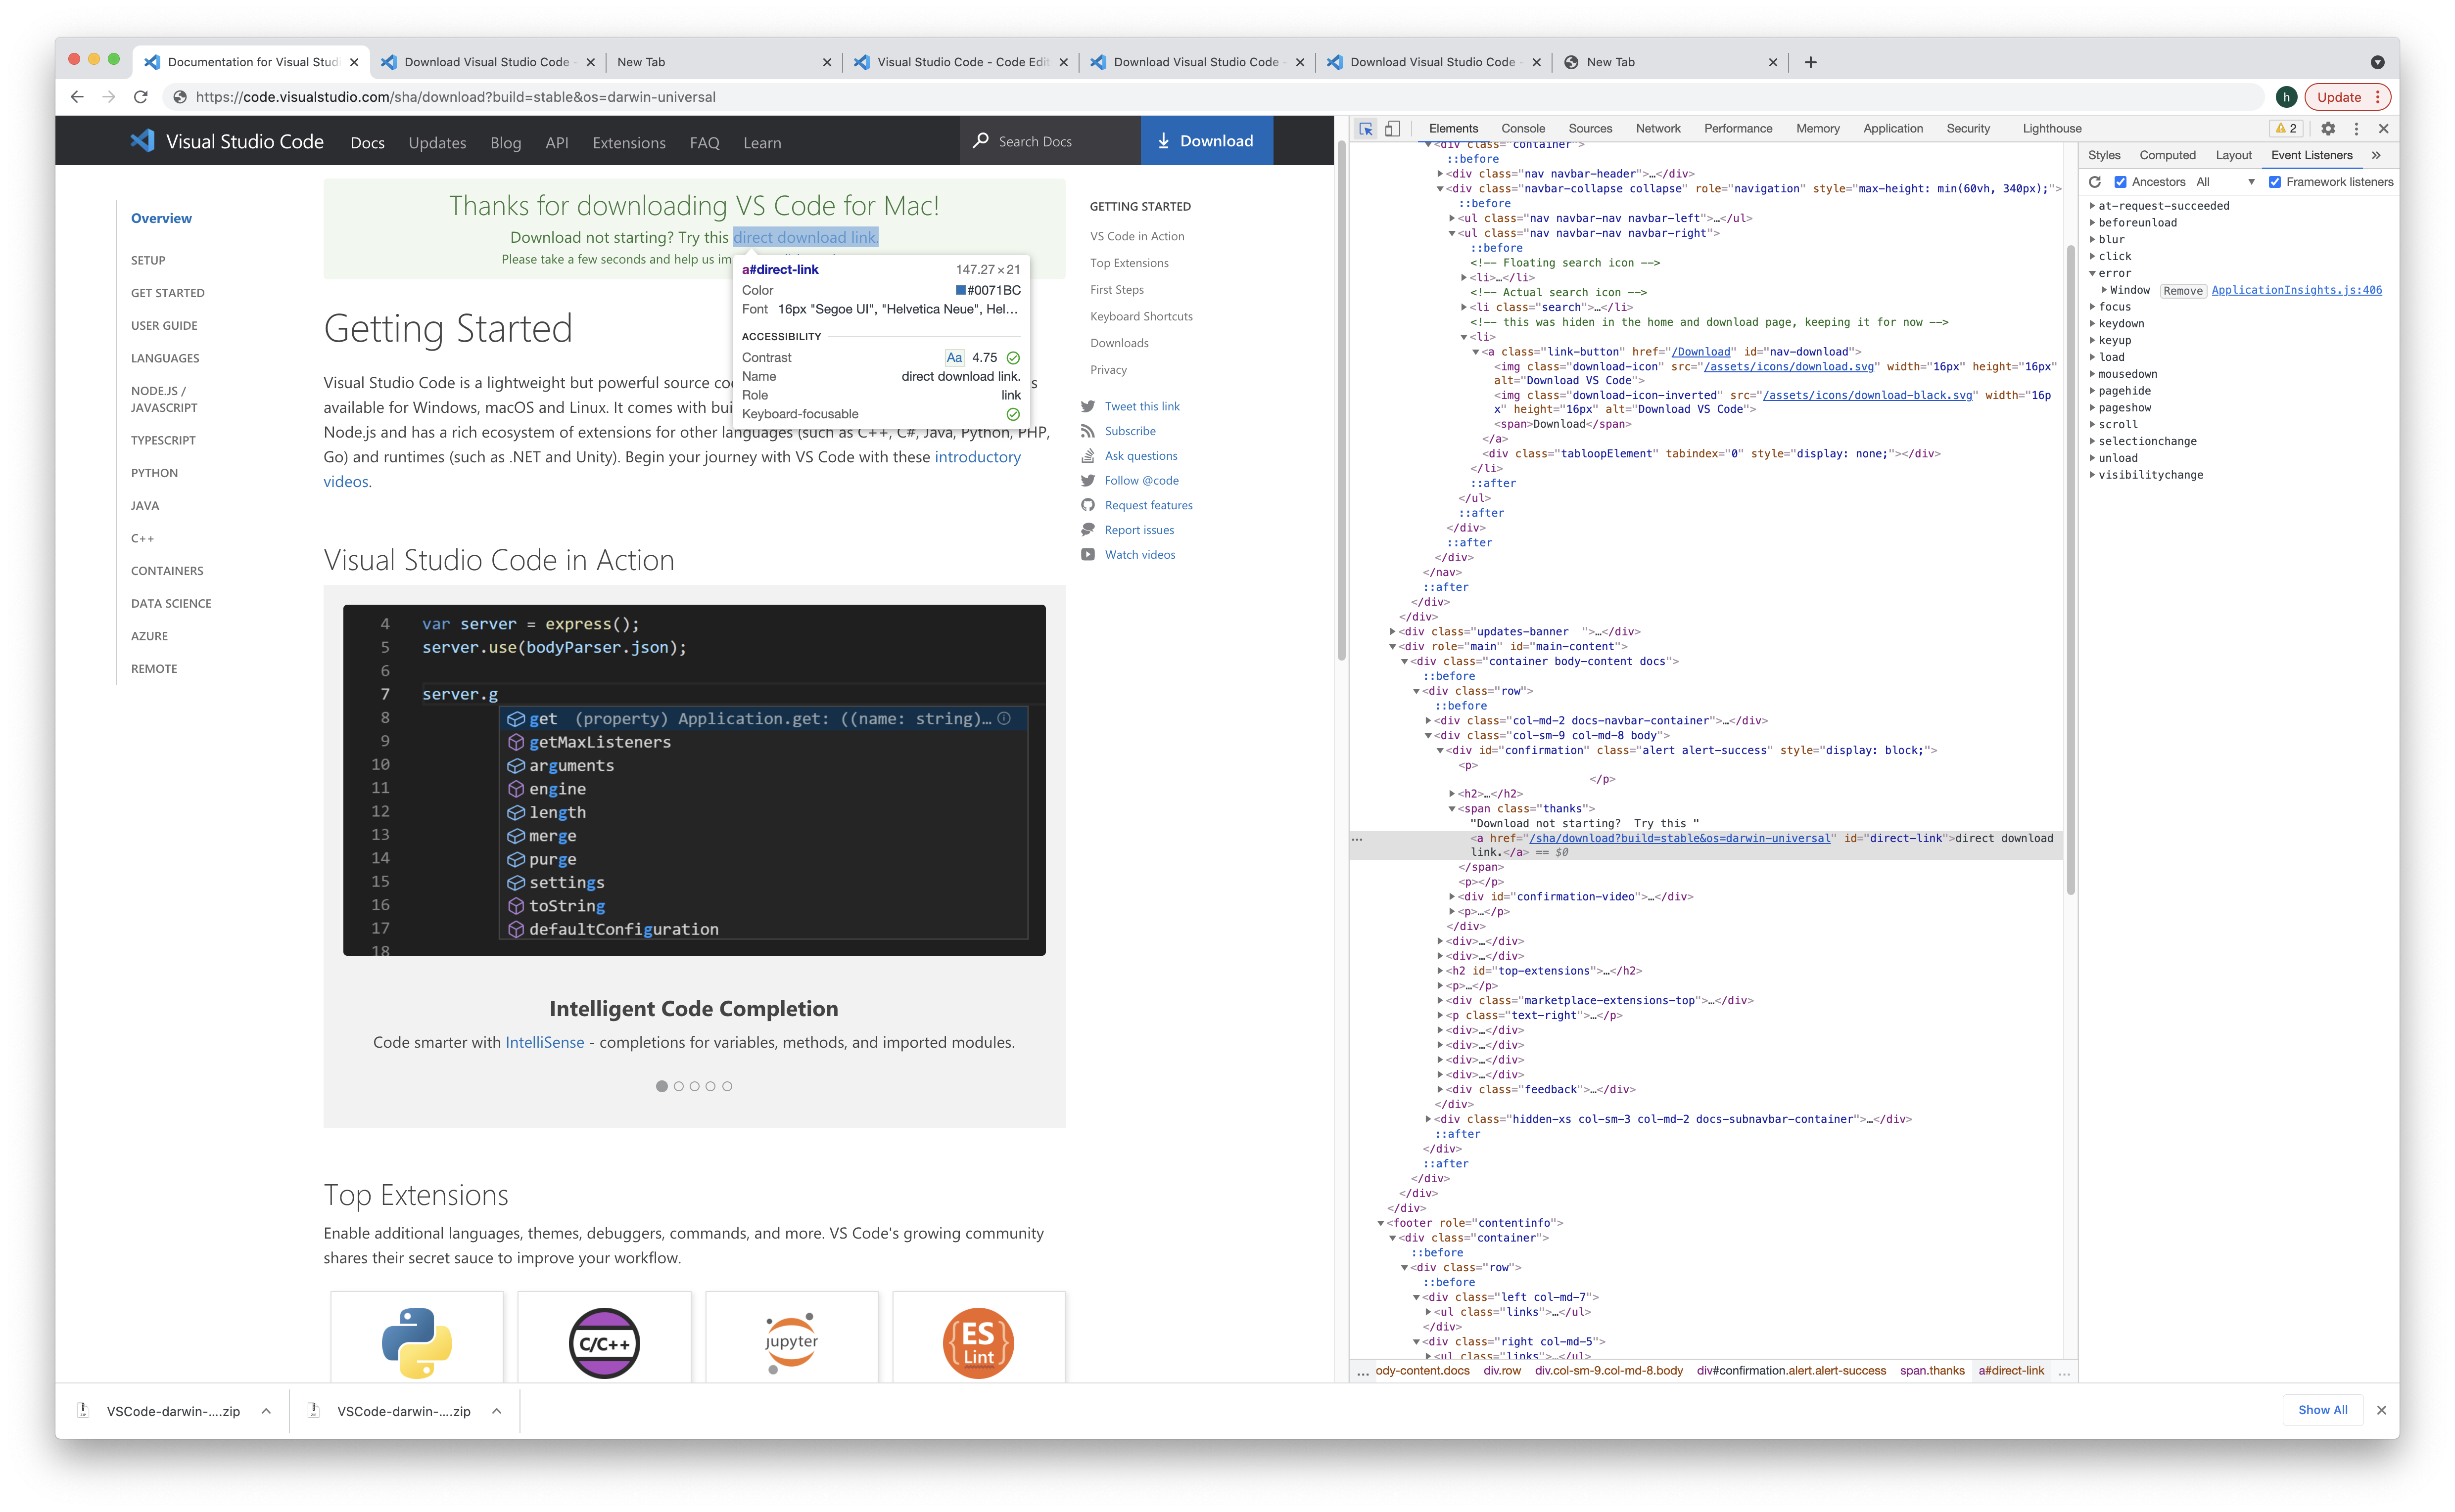Open the All listener filter dropdown

tap(2225, 182)
